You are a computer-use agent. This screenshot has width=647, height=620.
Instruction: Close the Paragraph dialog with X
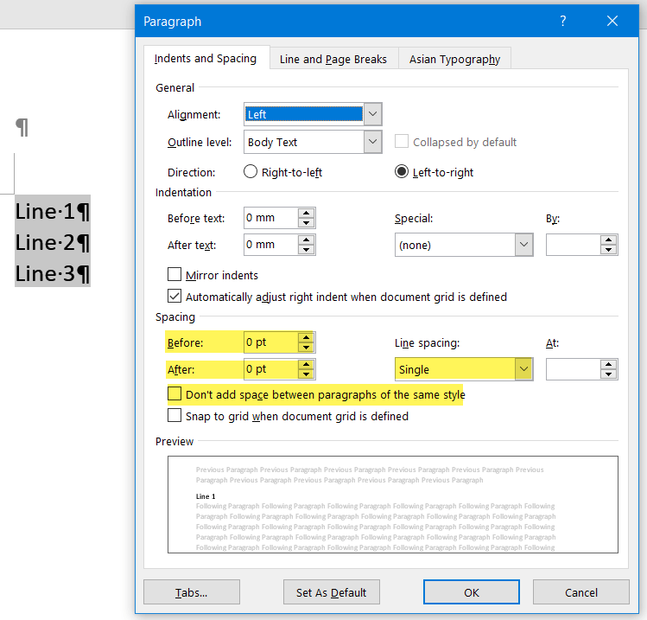612,21
